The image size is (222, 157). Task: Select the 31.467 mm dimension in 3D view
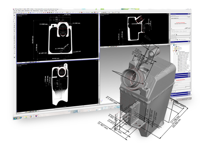click(x=102, y=126)
